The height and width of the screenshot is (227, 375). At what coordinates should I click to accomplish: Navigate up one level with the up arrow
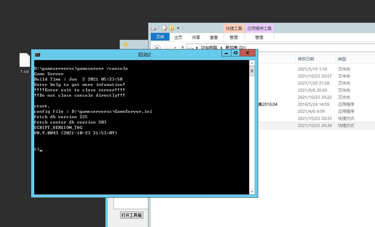point(182,48)
